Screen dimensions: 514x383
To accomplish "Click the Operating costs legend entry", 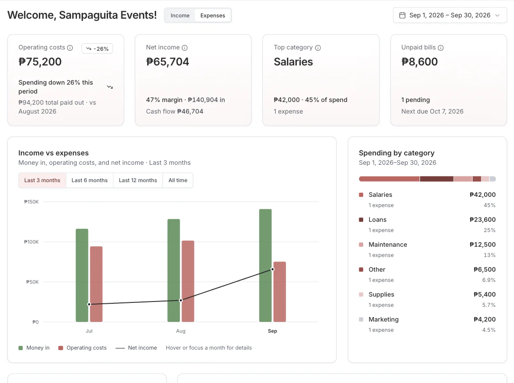I will click(82, 348).
